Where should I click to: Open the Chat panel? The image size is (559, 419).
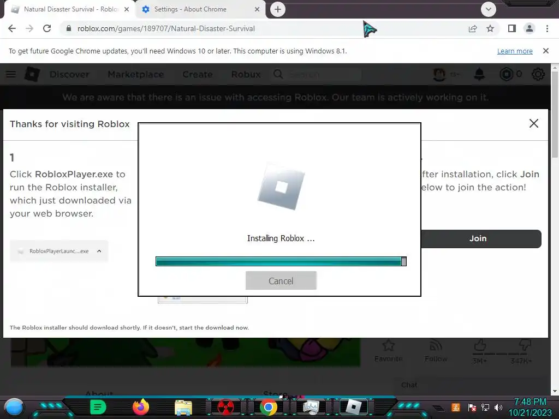point(409,385)
